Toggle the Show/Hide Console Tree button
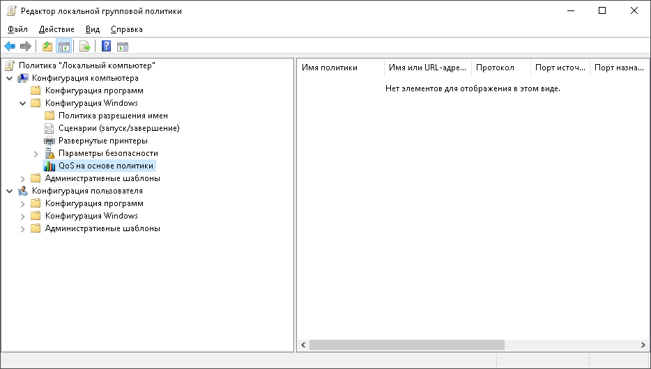Viewport: 651px width, 369px height. click(x=64, y=47)
